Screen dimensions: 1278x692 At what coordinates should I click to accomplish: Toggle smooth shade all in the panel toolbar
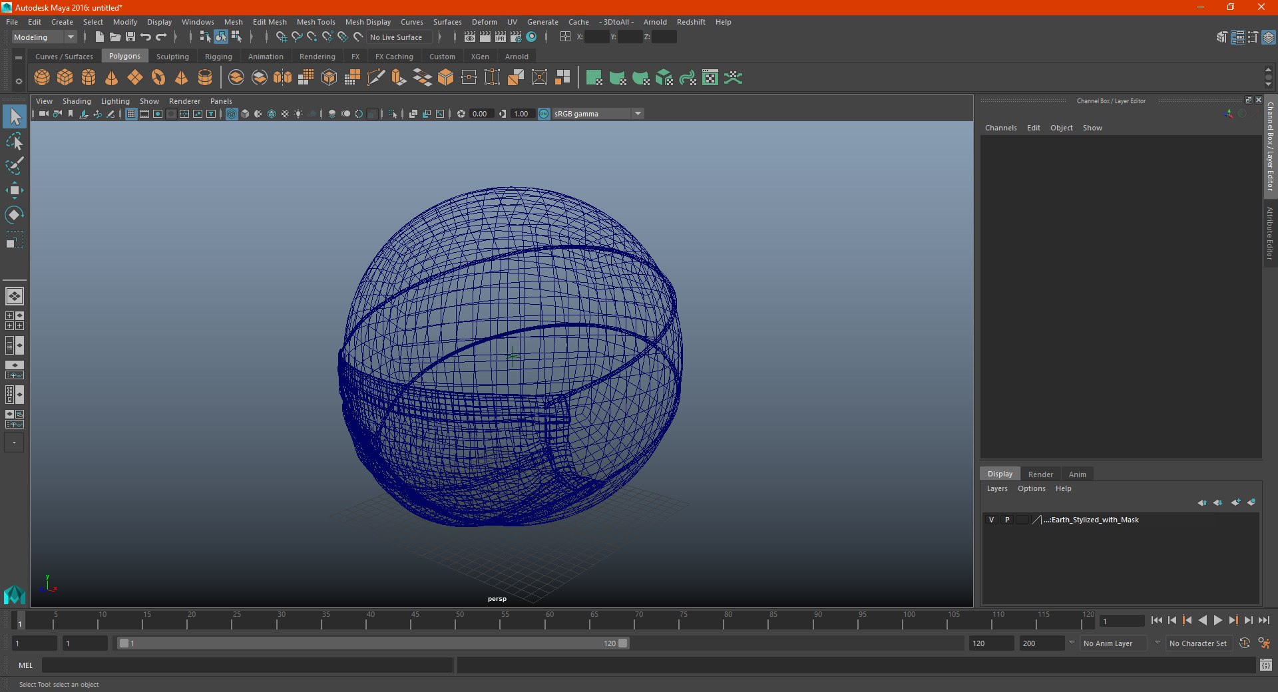[x=245, y=114]
